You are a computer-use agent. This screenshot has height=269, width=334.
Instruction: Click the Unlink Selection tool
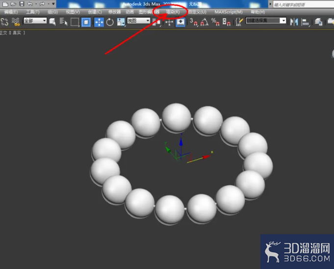4,22
